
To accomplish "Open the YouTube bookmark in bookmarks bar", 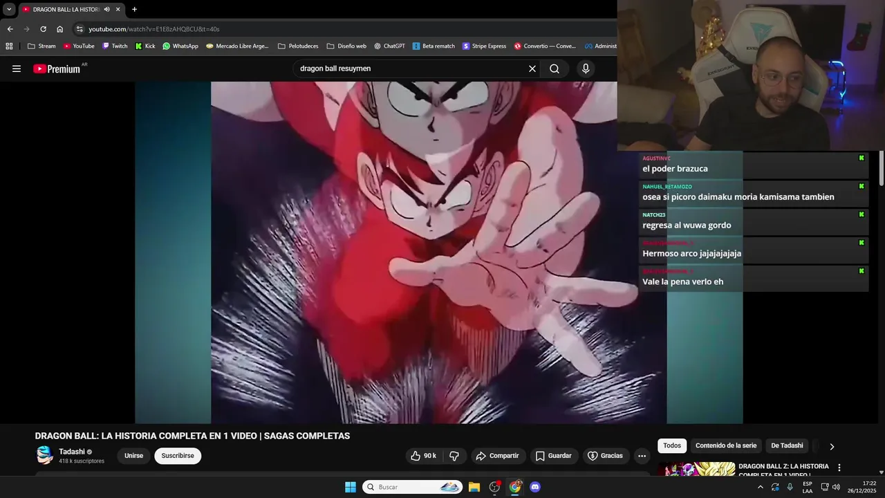I will (79, 46).
